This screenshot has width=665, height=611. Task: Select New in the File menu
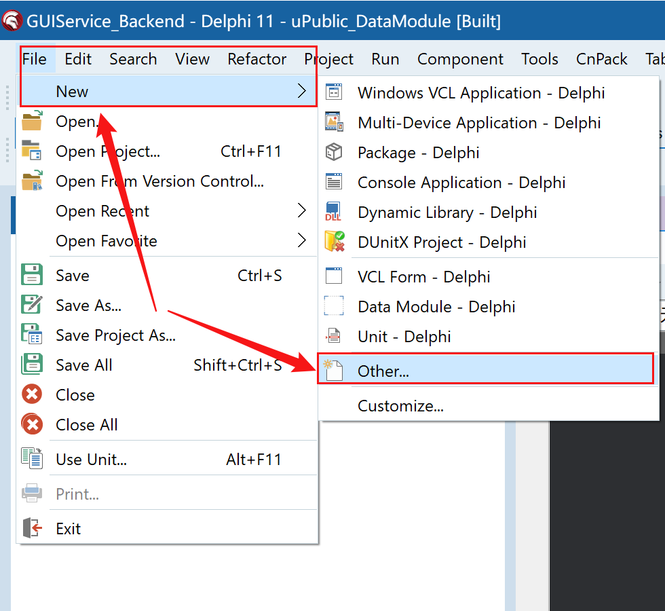pyautogui.click(x=168, y=91)
